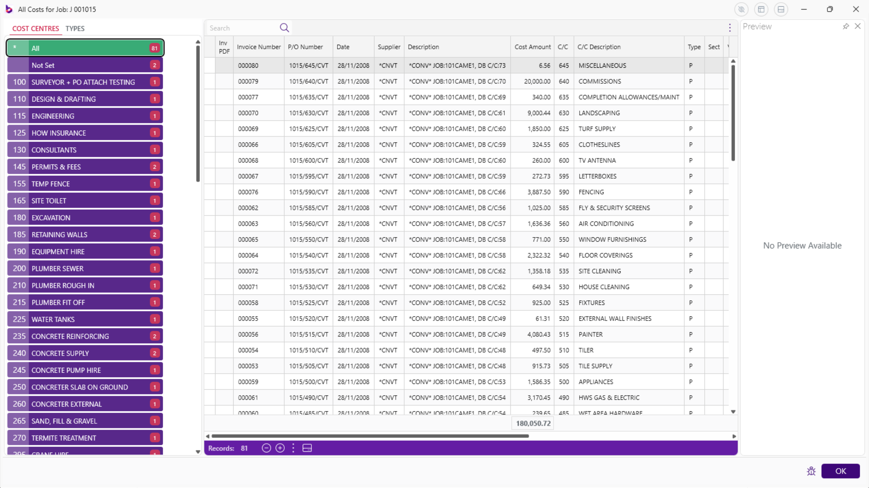Click the plus circle icon in records bar

point(280,448)
